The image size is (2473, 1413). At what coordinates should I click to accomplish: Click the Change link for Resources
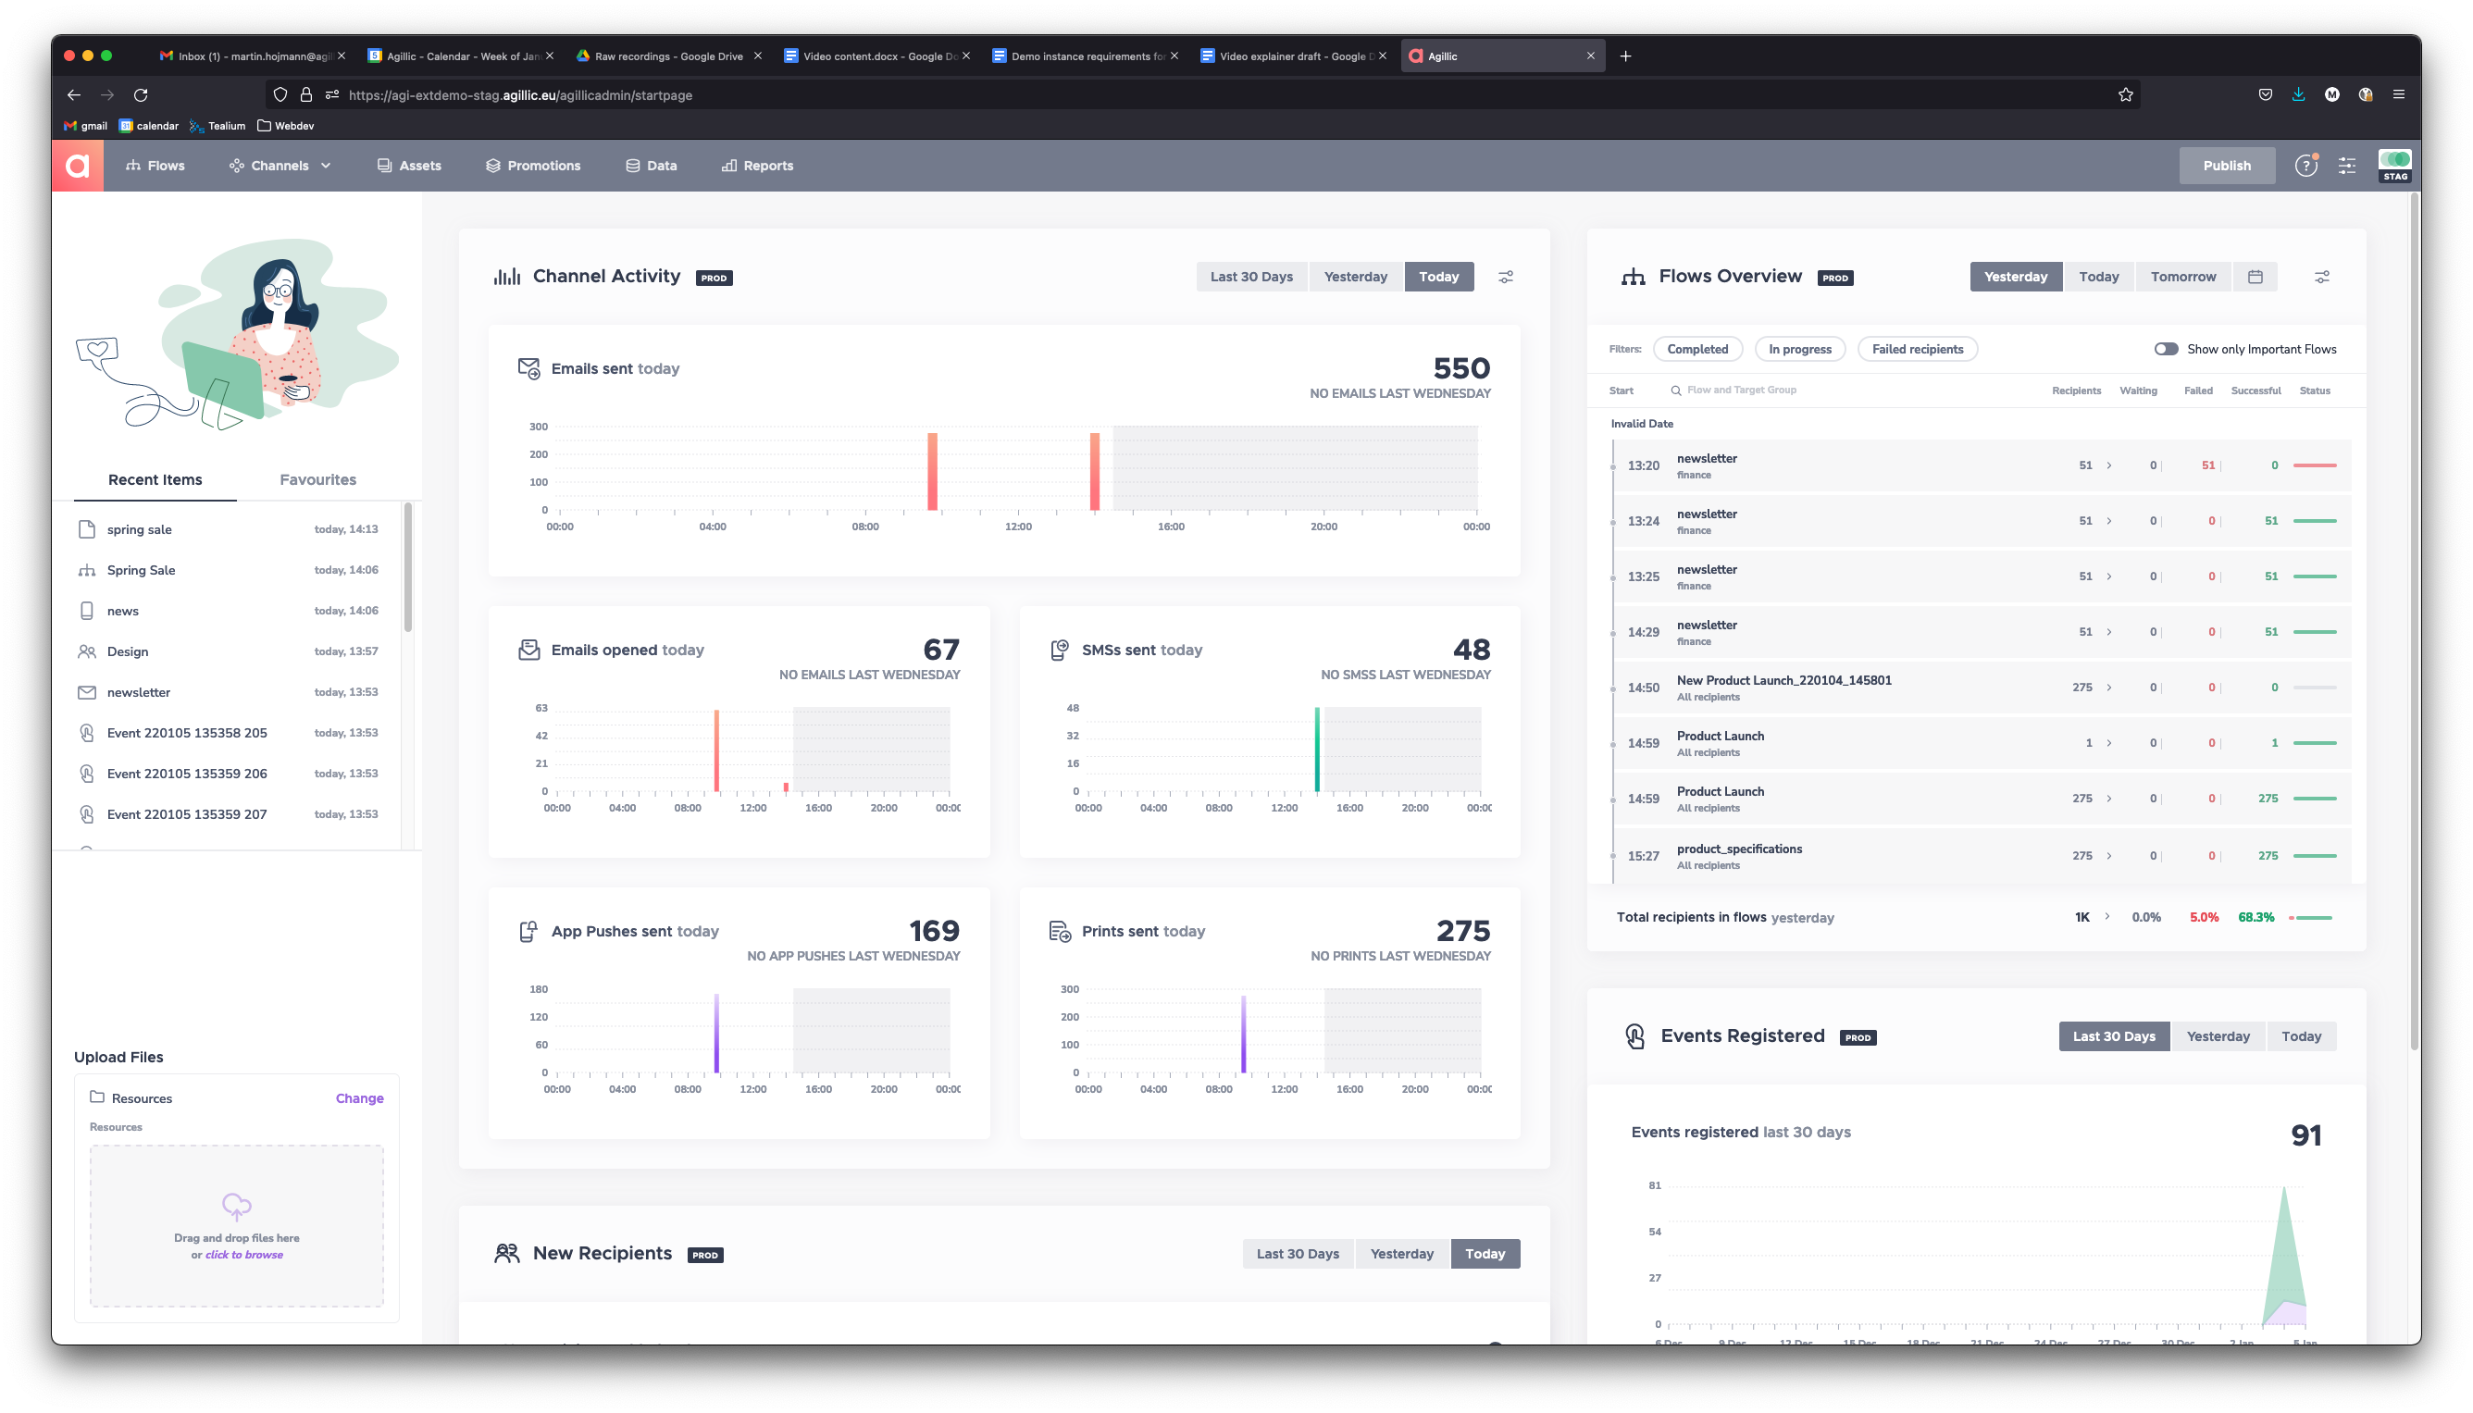click(x=359, y=1098)
